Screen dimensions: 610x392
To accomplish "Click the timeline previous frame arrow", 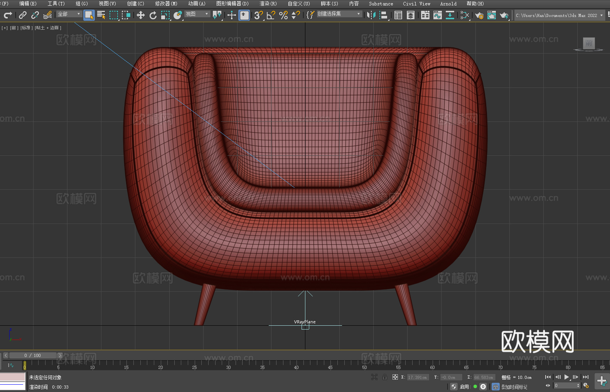I will (x=6, y=355).
